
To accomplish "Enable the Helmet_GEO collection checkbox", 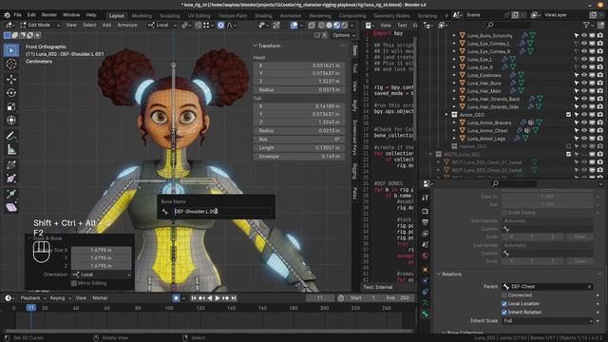I will click(x=568, y=146).
